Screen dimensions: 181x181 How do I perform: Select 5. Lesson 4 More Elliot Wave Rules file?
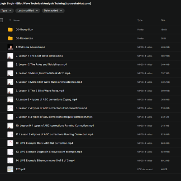[49, 82]
